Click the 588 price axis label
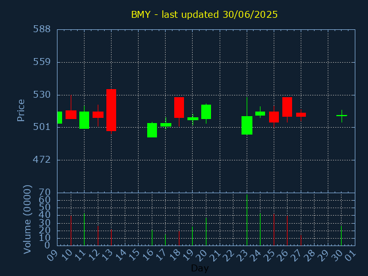This screenshot has height=276, width=368. (x=41, y=29)
